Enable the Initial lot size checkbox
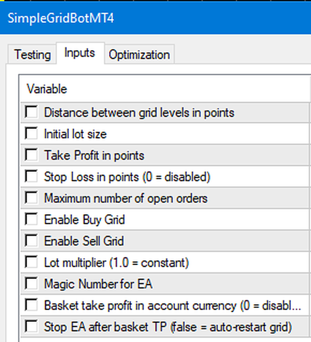Image resolution: width=311 pixels, height=342 pixels. (x=31, y=133)
